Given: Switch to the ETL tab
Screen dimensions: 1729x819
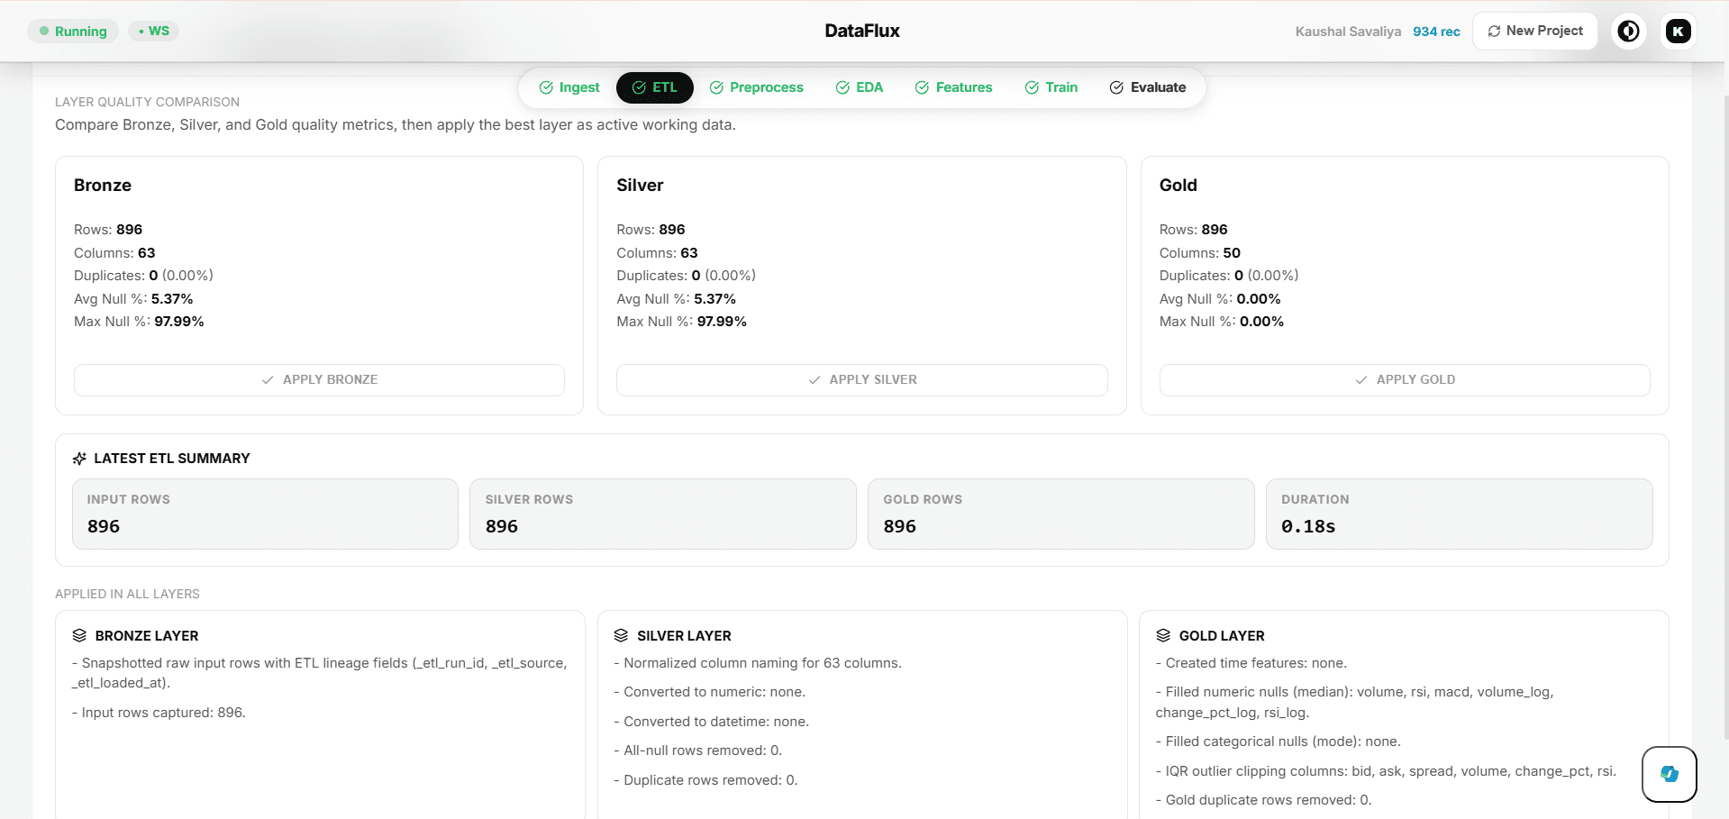Looking at the screenshot, I should pyautogui.click(x=655, y=87).
